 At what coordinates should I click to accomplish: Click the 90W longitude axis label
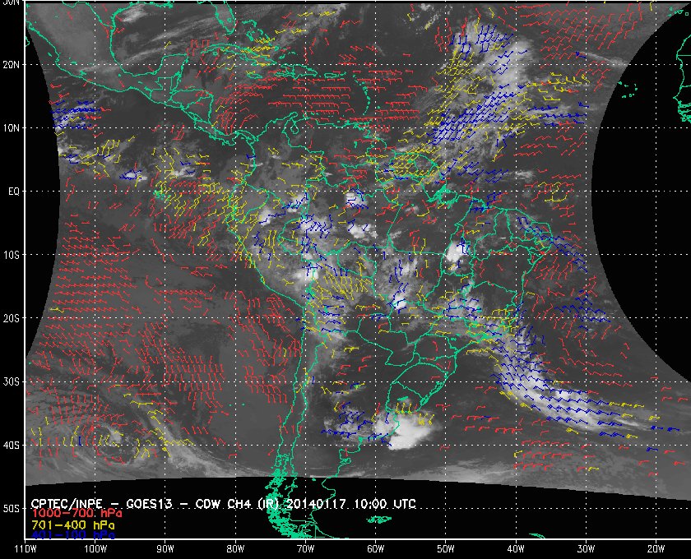tap(165, 548)
